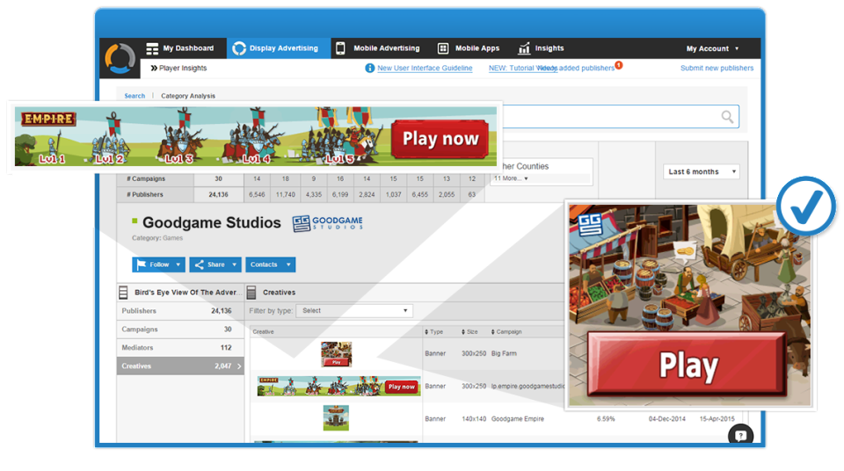The height and width of the screenshot is (471, 844).
Task: Click the Creatives panel header icon
Action: (251, 293)
